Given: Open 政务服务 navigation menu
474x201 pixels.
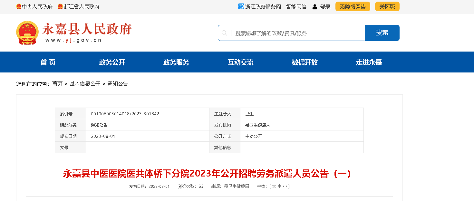Looking at the screenshot, I should click(x=176, y=62).
